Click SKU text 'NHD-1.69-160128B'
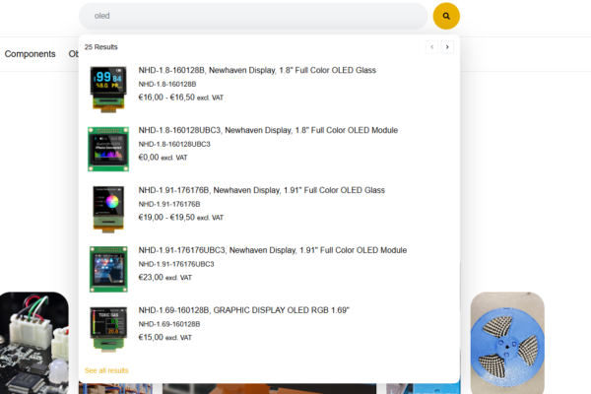The image size is (591, 394). pos(169,324)
